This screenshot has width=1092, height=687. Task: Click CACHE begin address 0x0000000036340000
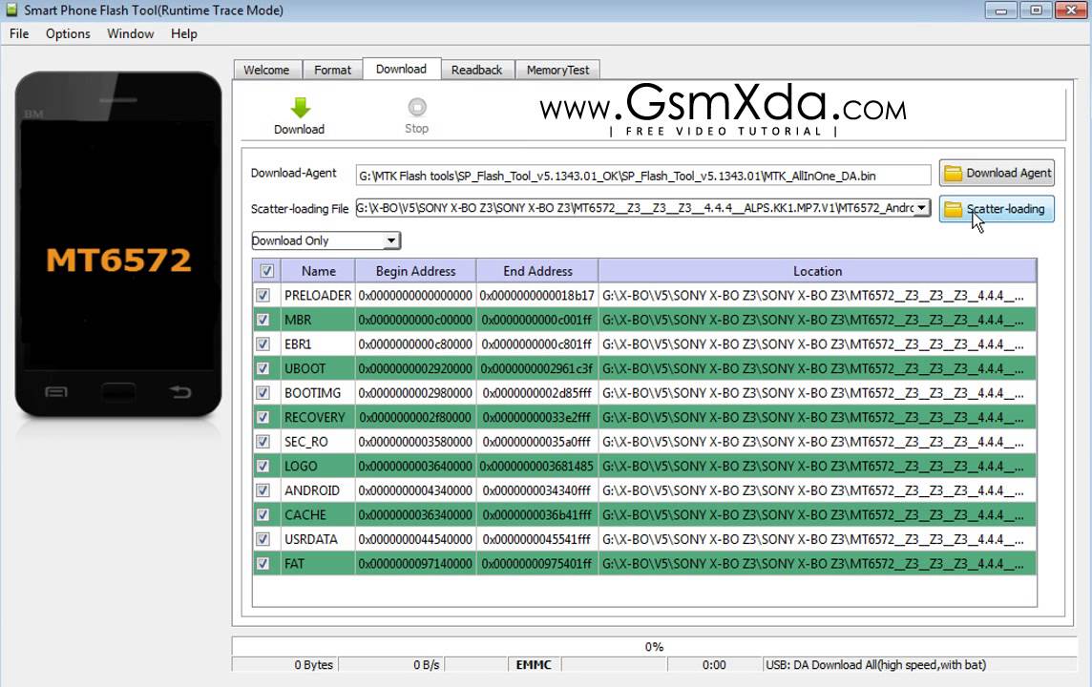coord(416,514)
